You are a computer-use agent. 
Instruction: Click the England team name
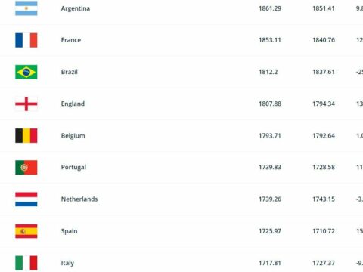[73, 104]
